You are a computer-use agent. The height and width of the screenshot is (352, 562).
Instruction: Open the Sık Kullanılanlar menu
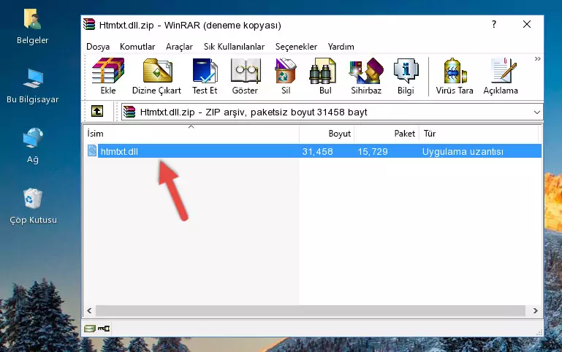(234, 47)
